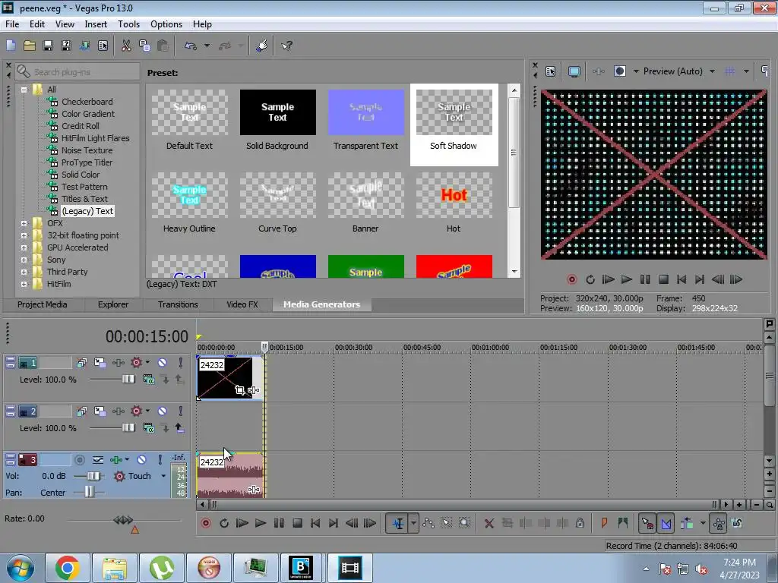
Task: Click the Delete X icon in timeline toolbar
Action: [489, 523]
